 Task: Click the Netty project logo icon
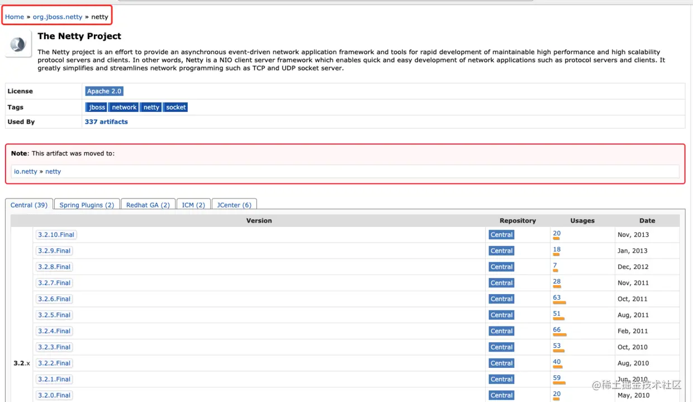[x=18, y=44]
